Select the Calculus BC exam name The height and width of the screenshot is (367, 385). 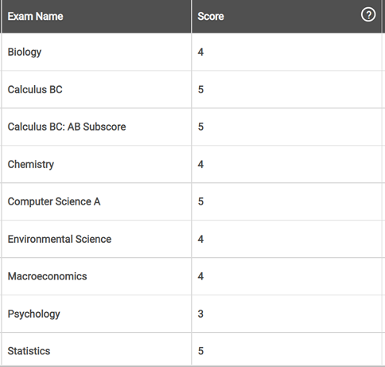click(35, 89)
